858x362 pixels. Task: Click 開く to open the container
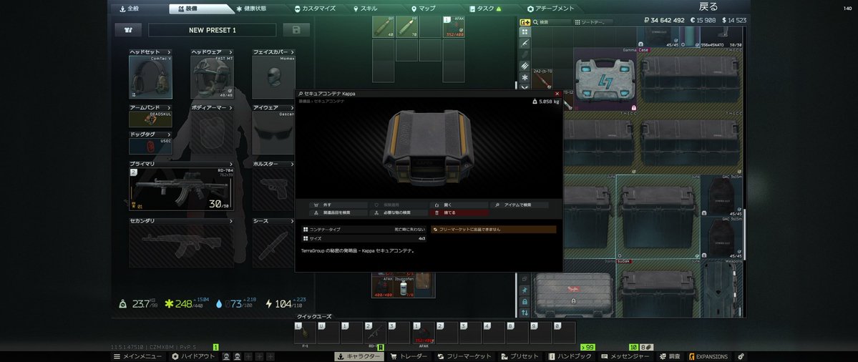click(x=459, y=205)
